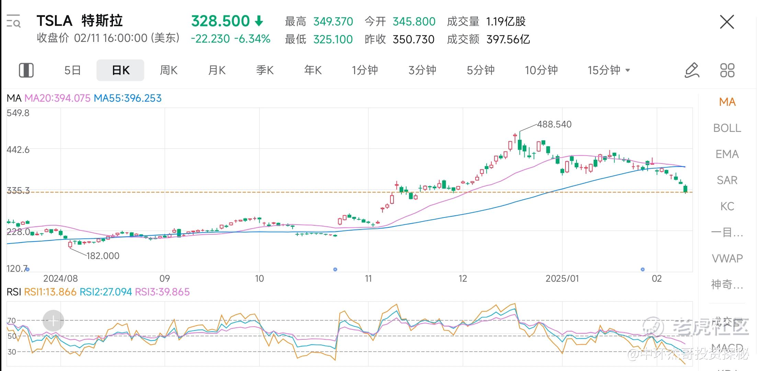
Task: Click the 488.540 high price label
Action: pos(554,124)
